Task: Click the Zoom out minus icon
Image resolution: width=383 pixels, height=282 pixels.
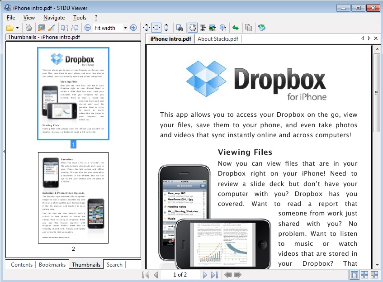Action: pyautogui.click(x=88, y=28)
